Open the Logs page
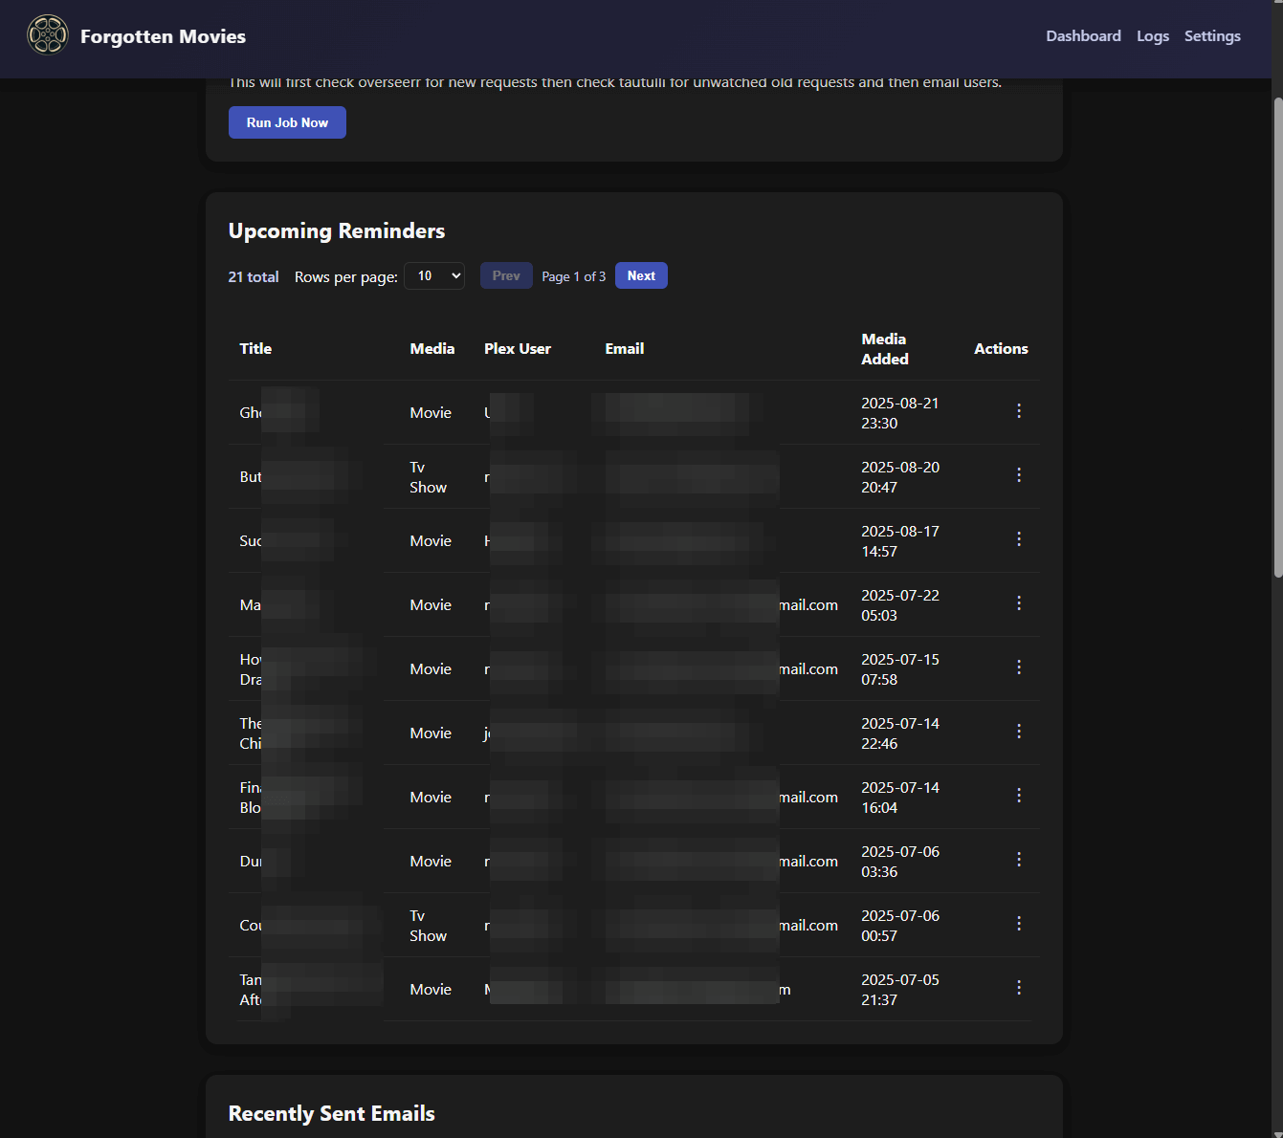 [x=1153, y=36]
